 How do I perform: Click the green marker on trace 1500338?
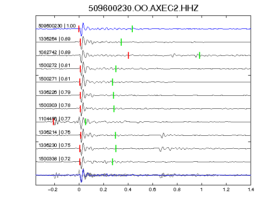(x=113, y=162)
